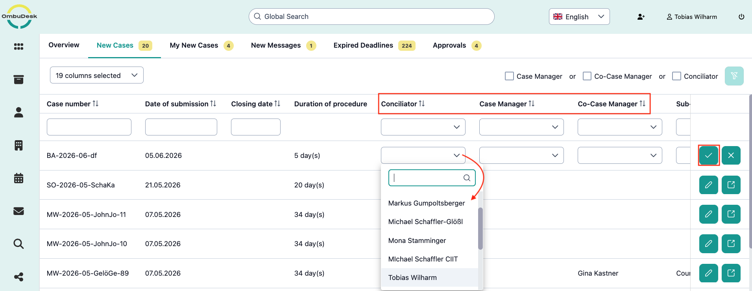Open the building sidebar icon

point(18,145)
